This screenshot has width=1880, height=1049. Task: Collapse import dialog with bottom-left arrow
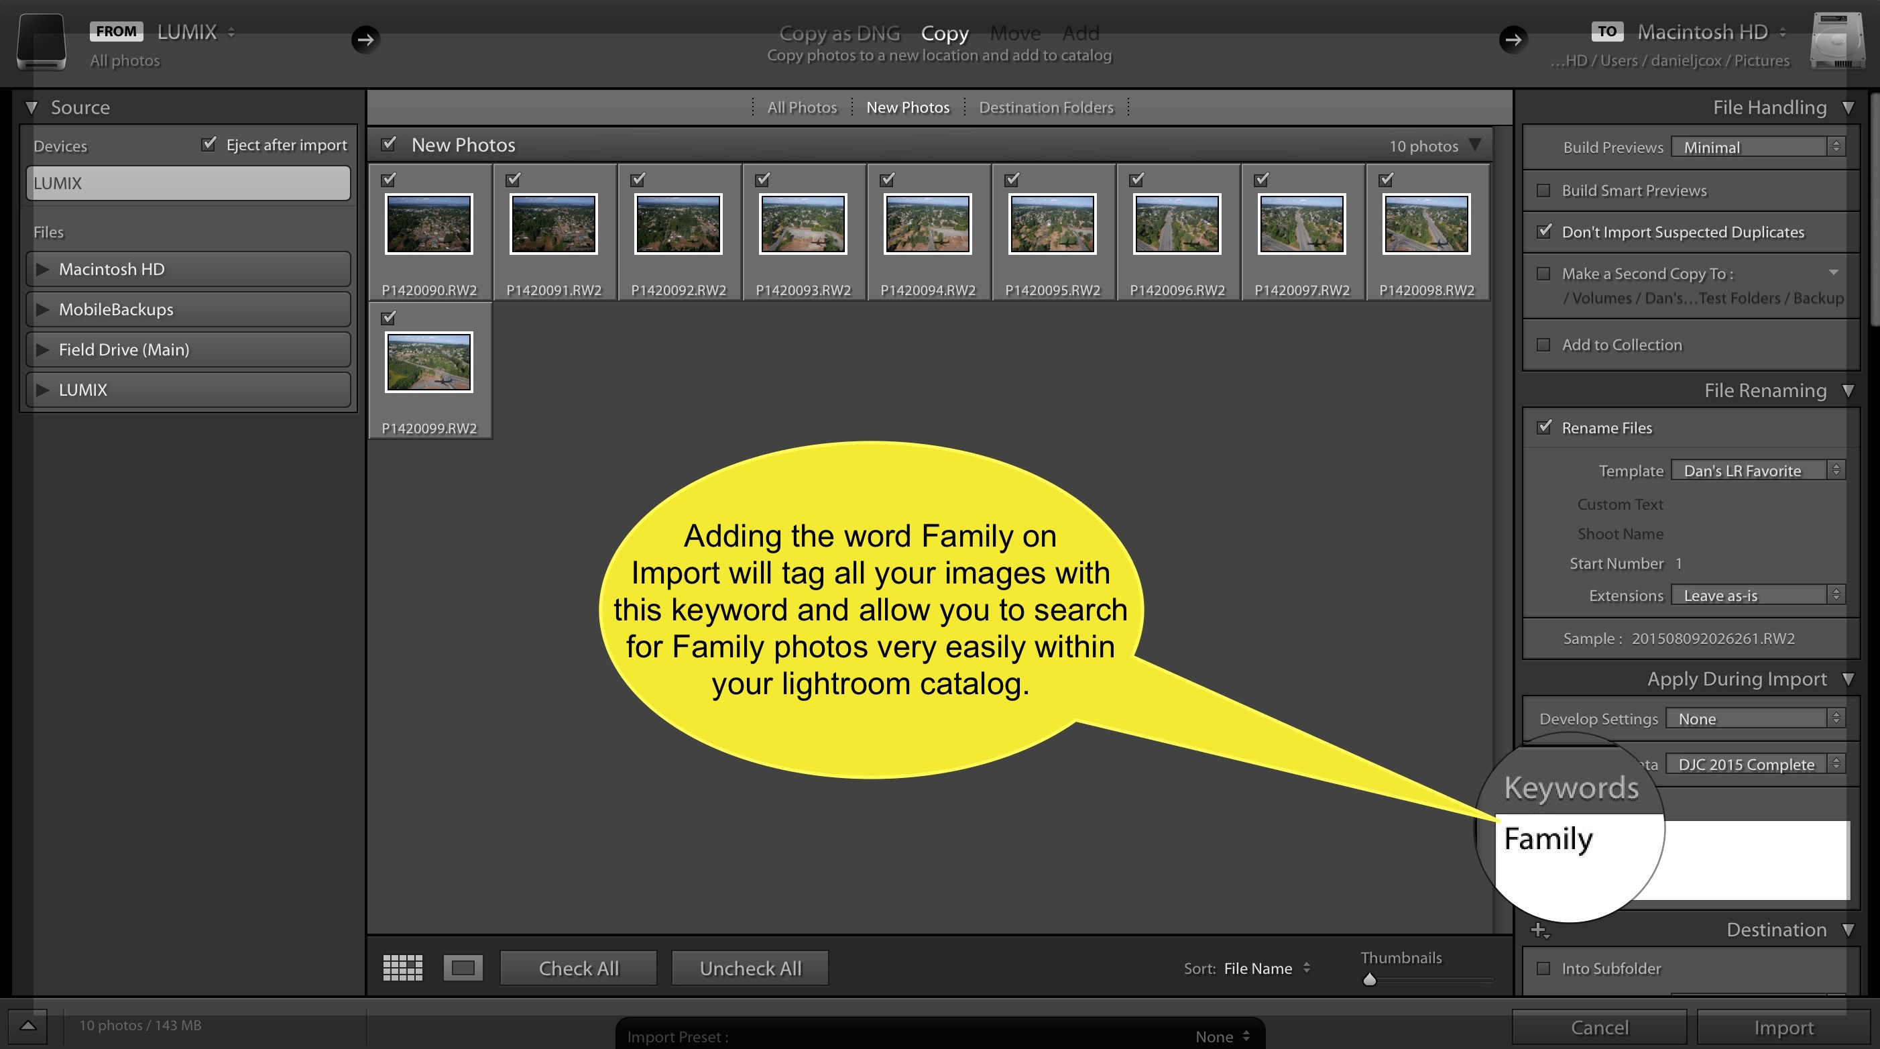pyautogui.click(x=27, y=1026)
